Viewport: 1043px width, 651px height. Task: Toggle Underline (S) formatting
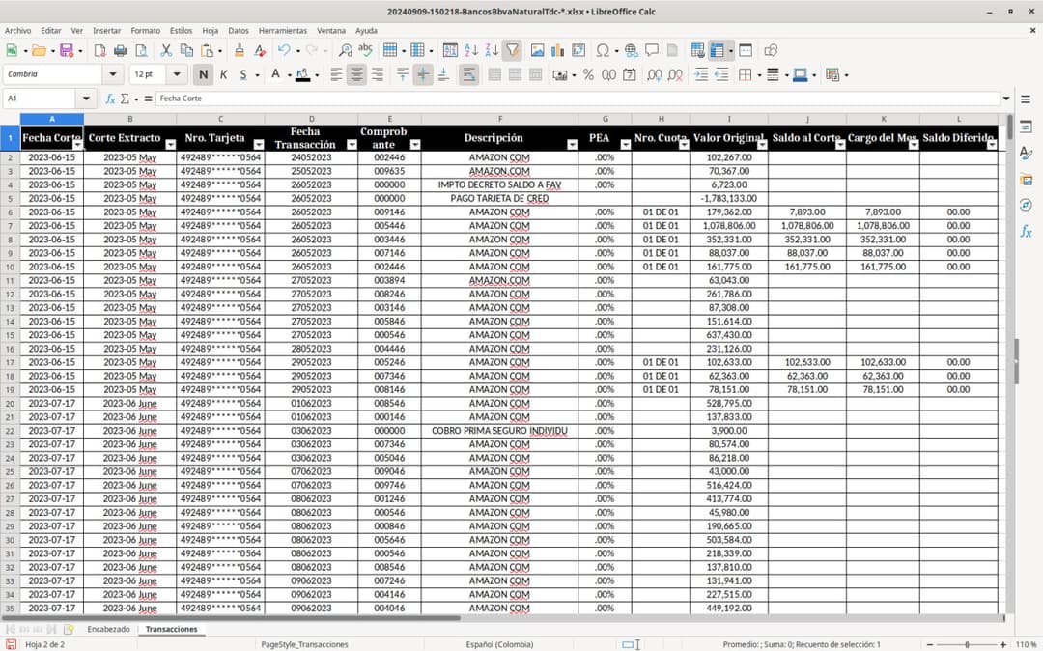pos(243,75)
